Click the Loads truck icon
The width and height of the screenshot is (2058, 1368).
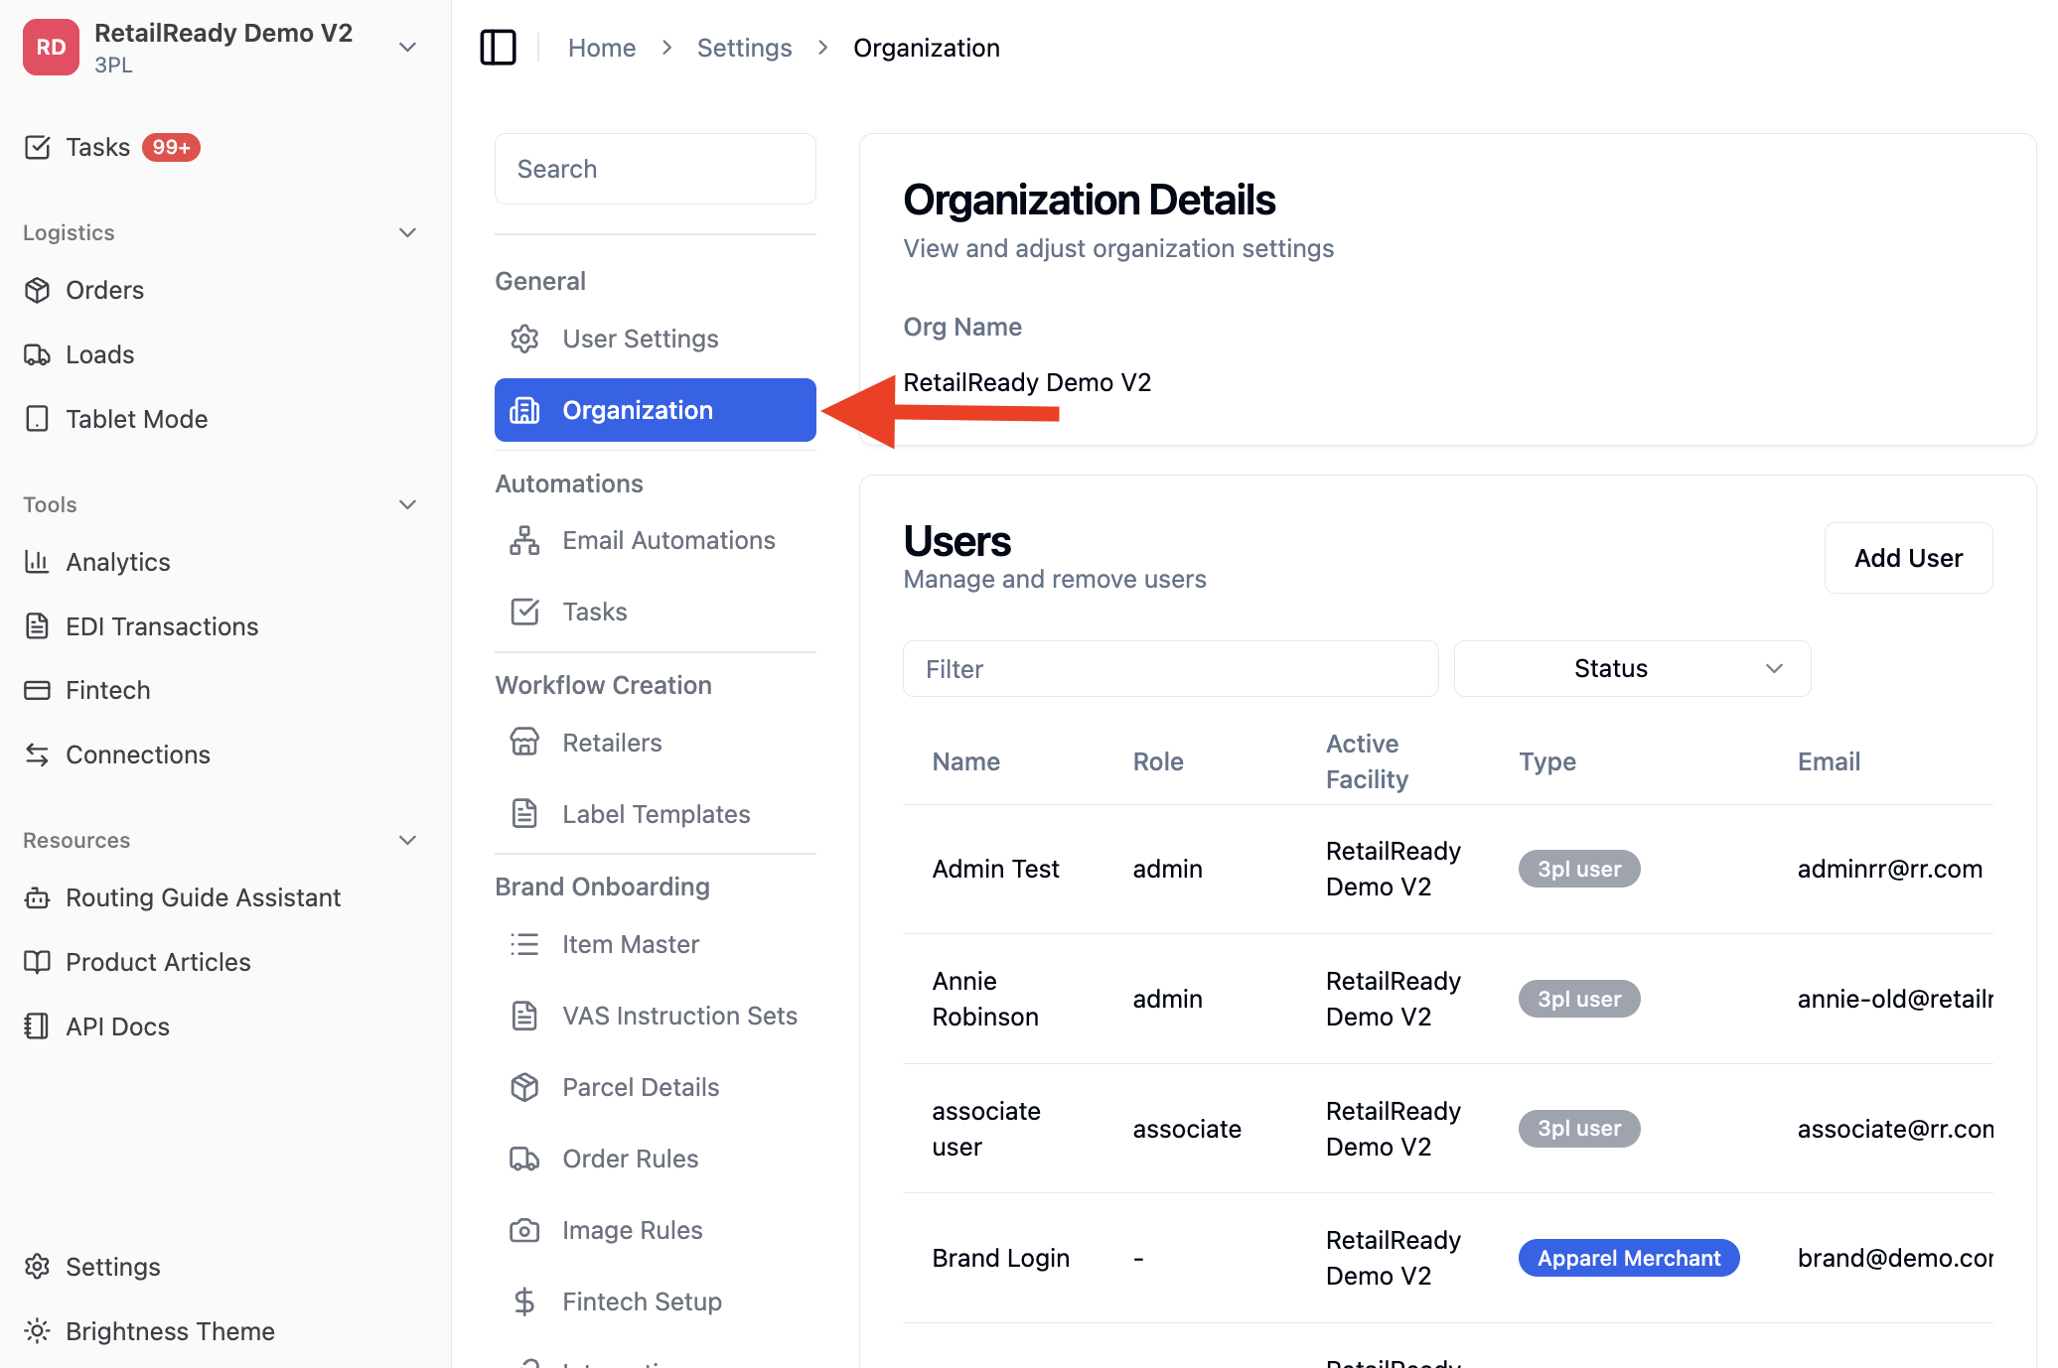(37, 354)
